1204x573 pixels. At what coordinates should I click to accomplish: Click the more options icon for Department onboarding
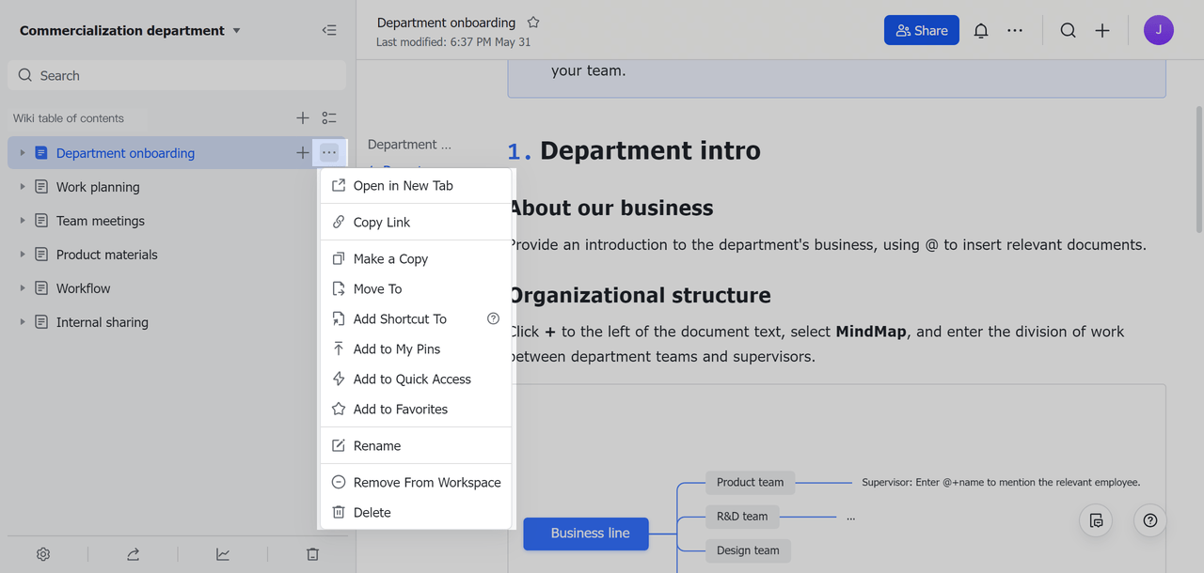click(328, 152)
